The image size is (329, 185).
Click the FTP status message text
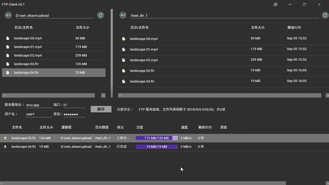182,109
